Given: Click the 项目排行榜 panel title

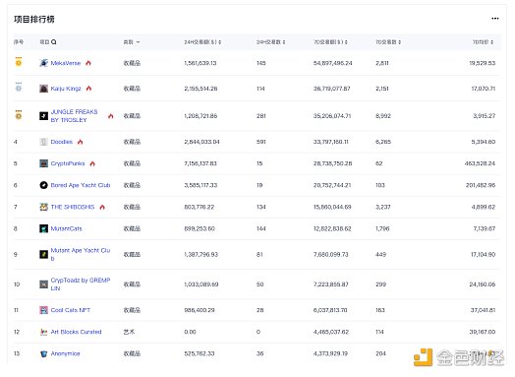Looking at the screenshot, I should tap(34, 19).
